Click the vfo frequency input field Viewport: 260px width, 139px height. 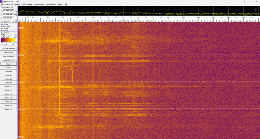[8, 11]
